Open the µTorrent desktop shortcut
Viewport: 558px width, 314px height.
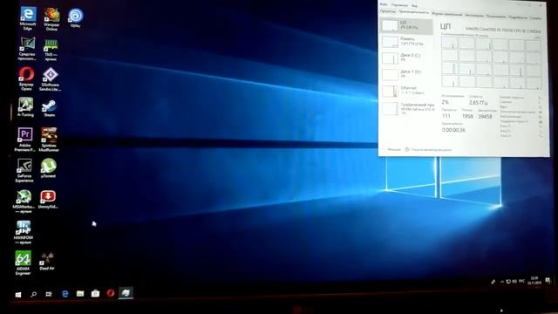(x=48, y=168)
